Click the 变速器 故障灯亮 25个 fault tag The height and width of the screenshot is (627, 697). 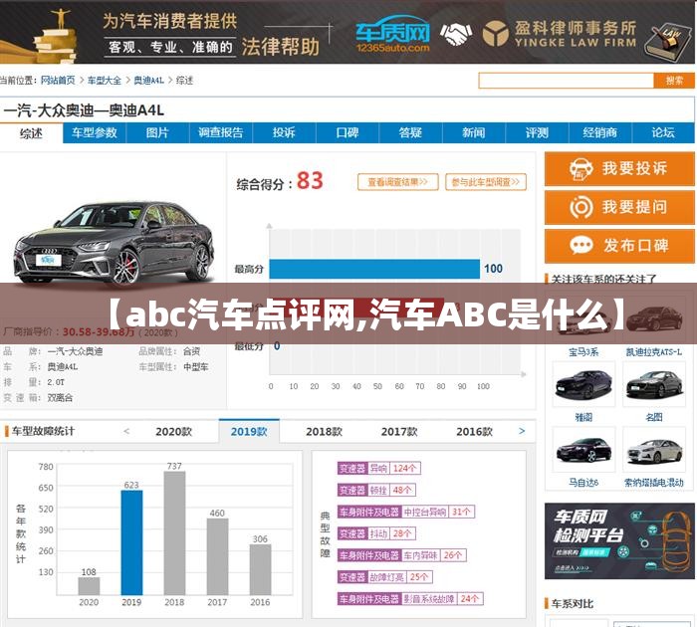click(384, 577)
